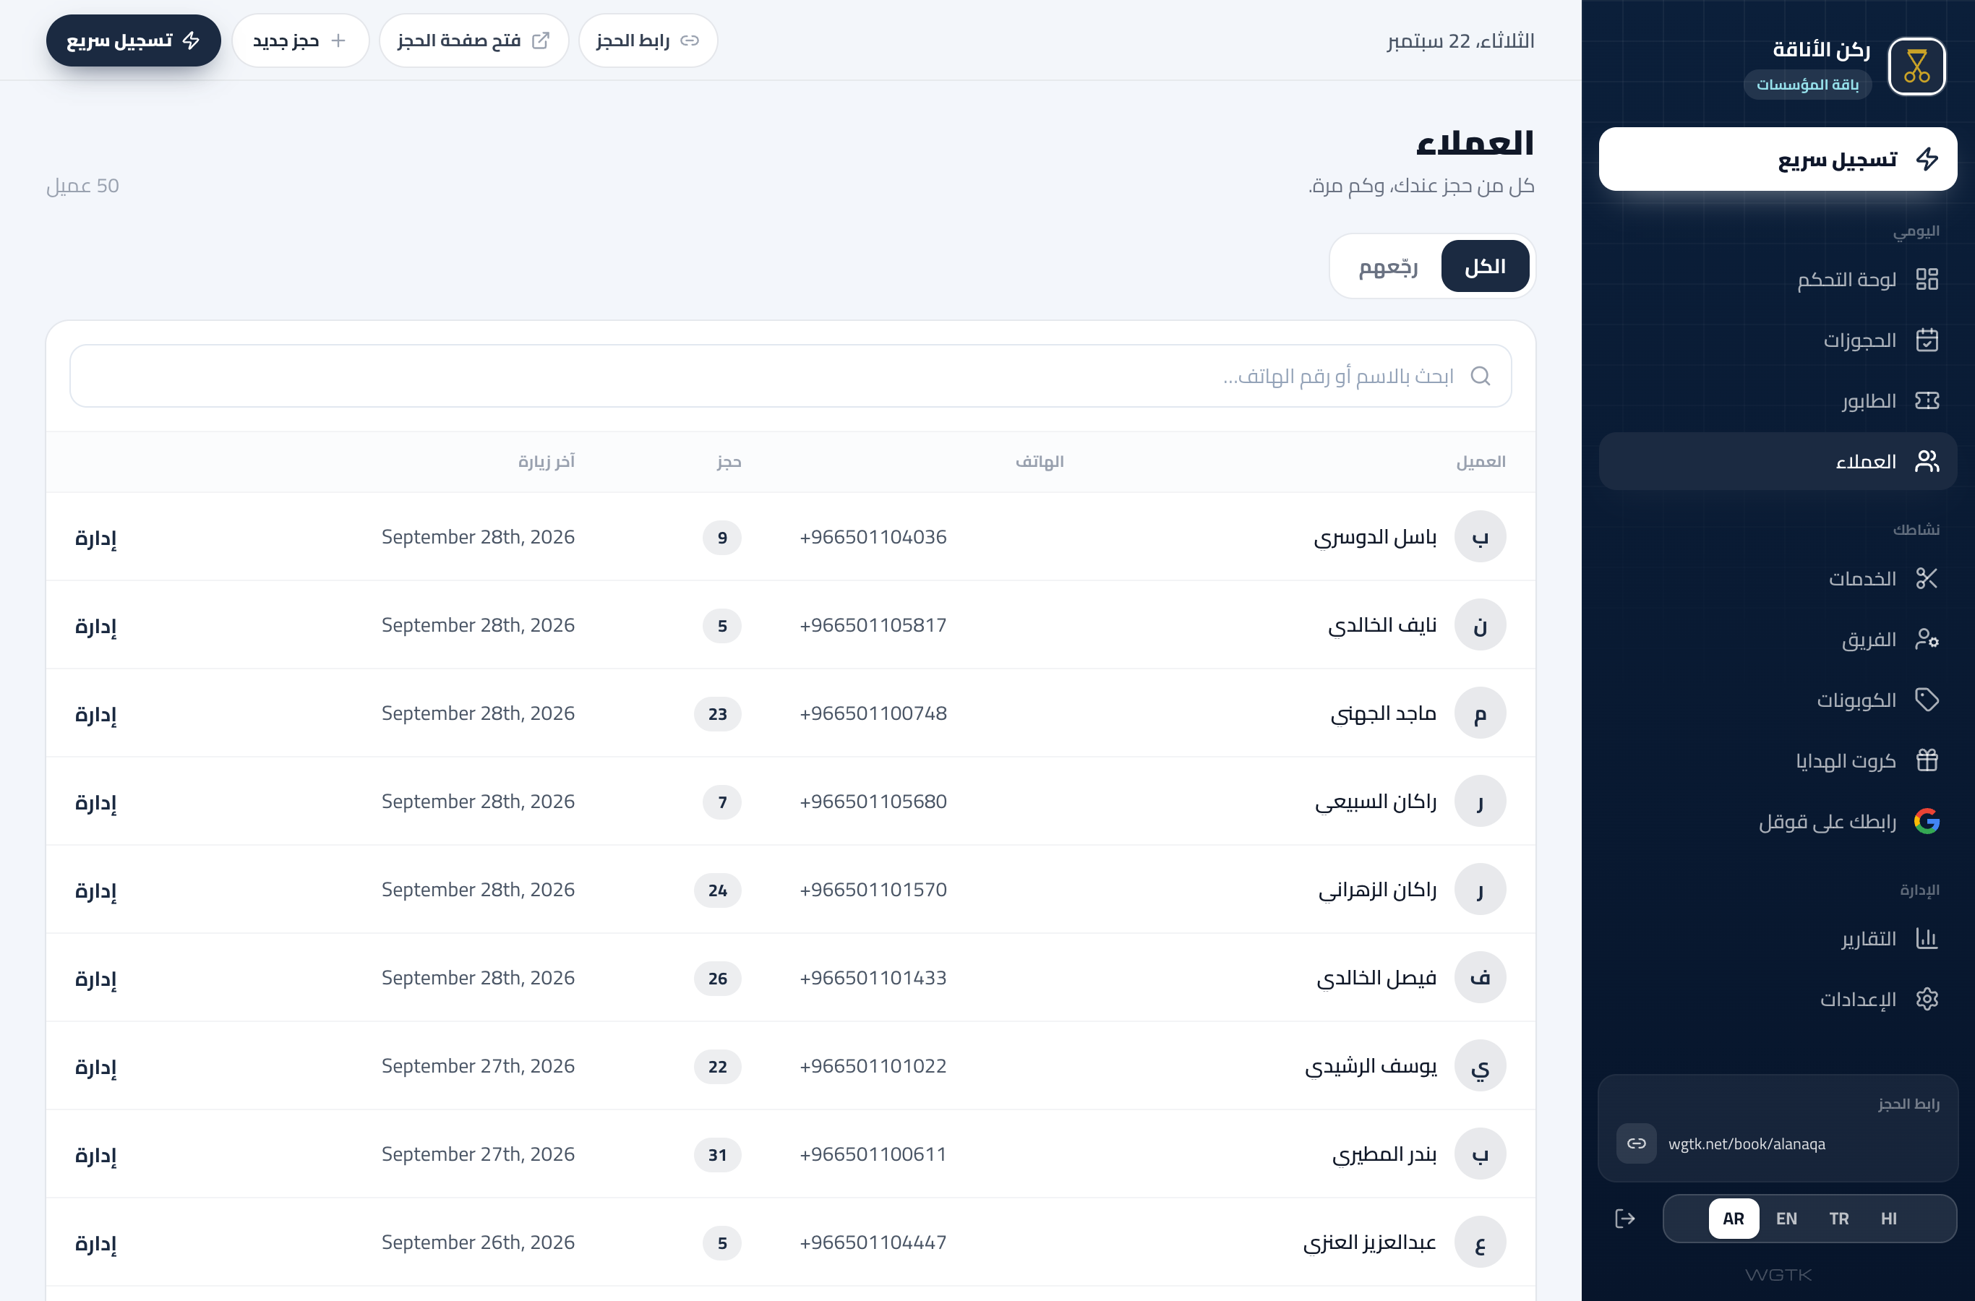
Task: Click the scissors icon for services
Action: (x=1927, y=578)
